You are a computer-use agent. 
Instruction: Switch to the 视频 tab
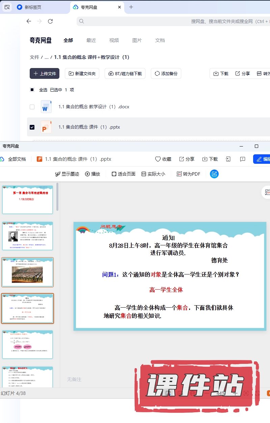pyautogui.click(x=114, y=40)
